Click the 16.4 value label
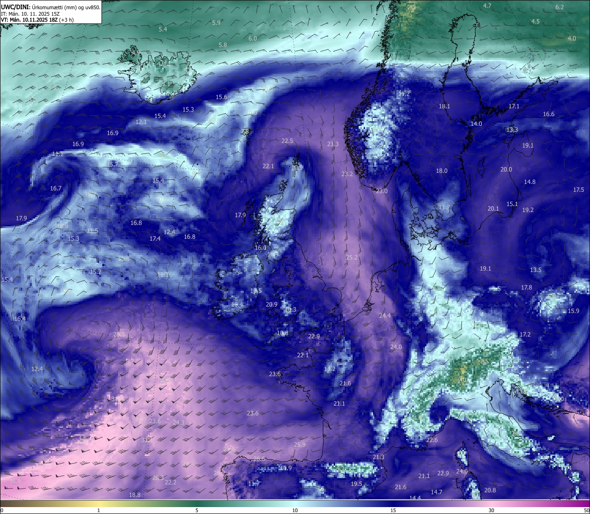 [20, 319]
